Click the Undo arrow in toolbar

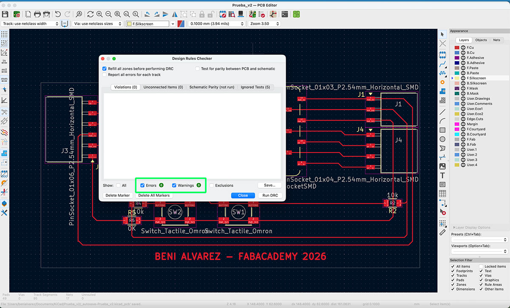(x=58, y=14)
